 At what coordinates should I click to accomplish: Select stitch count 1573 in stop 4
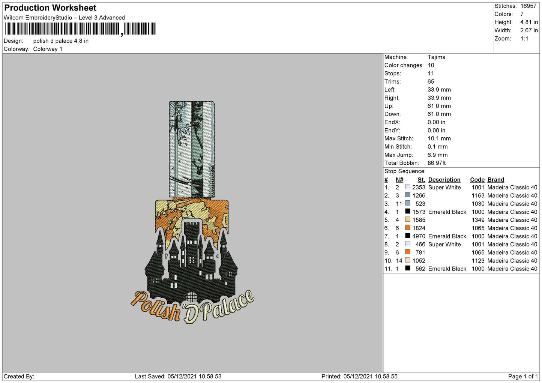419,212
